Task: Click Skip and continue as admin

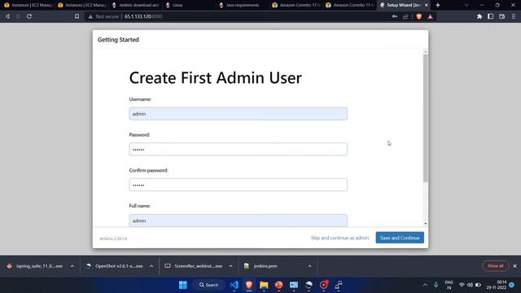Action: pyautogui.click(x=339, y=238)
